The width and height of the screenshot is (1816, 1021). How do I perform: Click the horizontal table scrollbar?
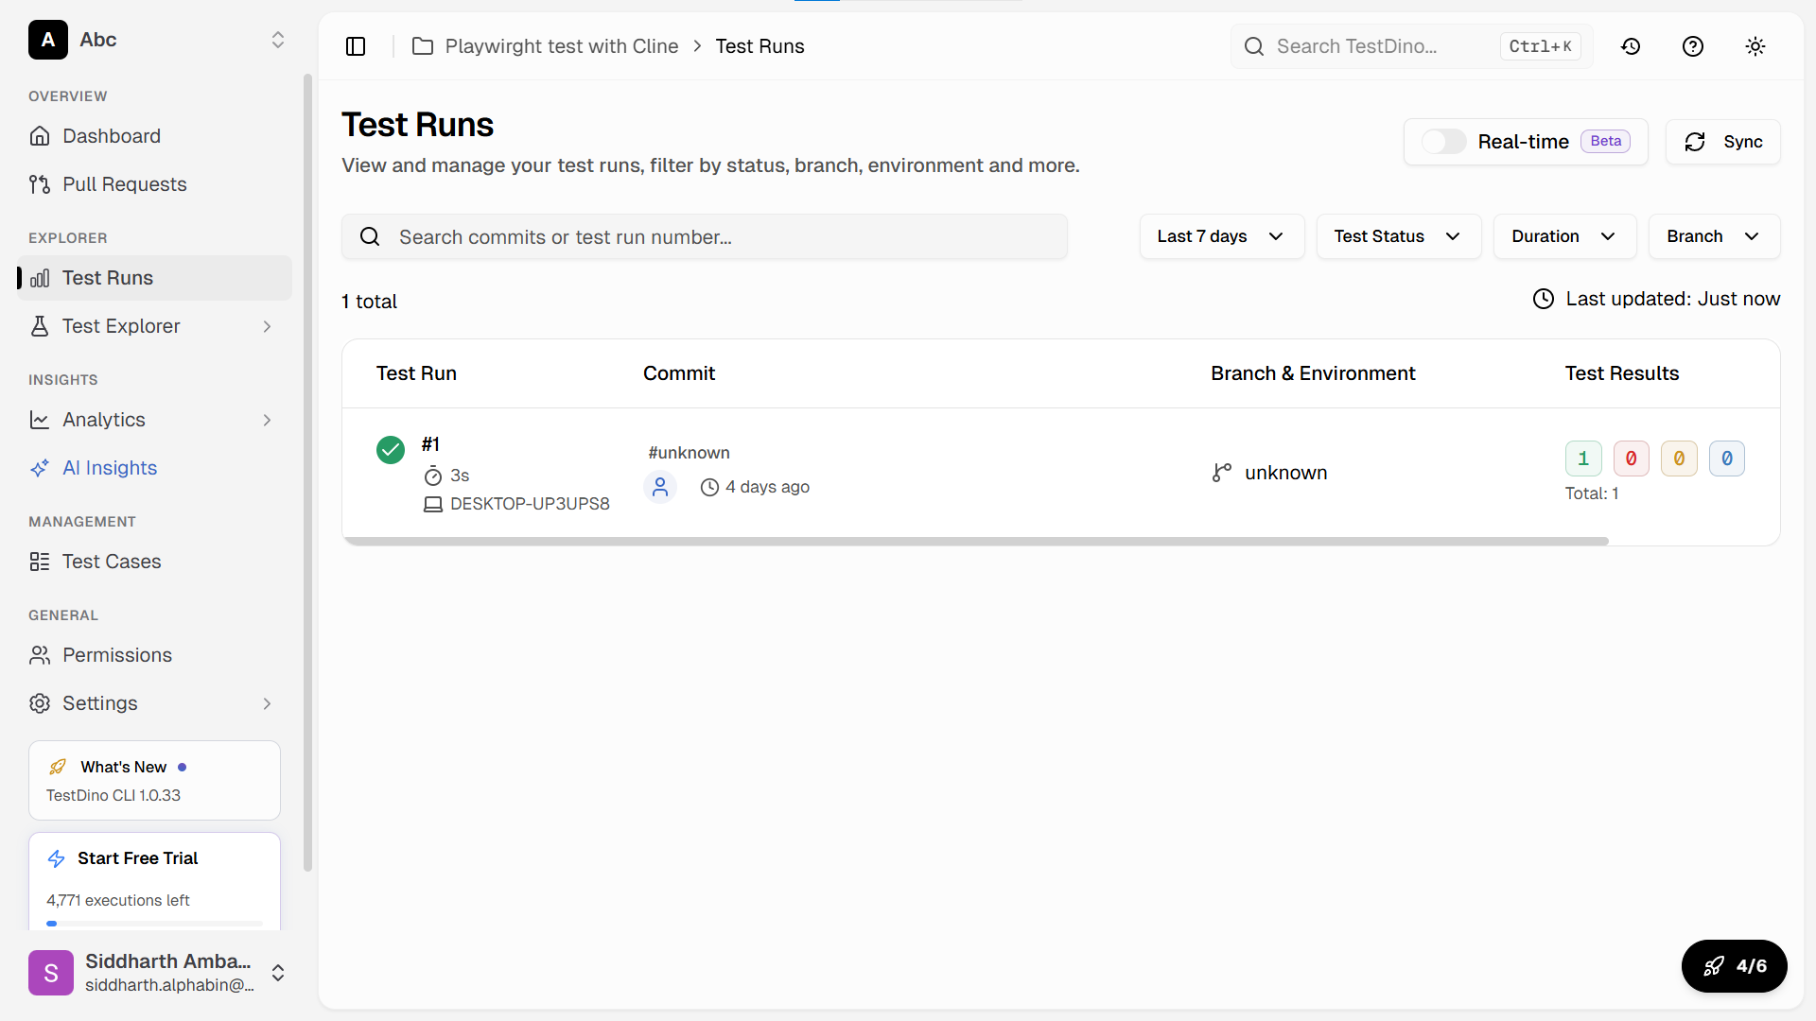[974, 542]
